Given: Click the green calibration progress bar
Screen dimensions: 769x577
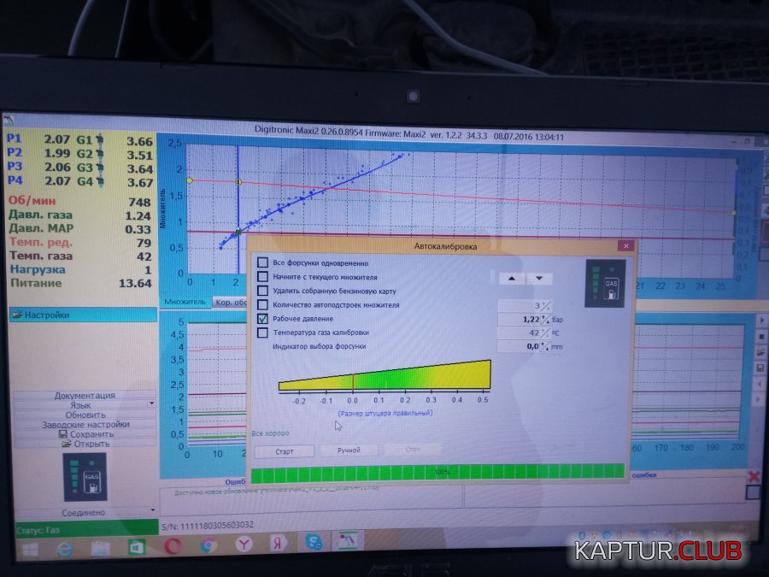Looking at the screenshot, I should coord(438,473).
